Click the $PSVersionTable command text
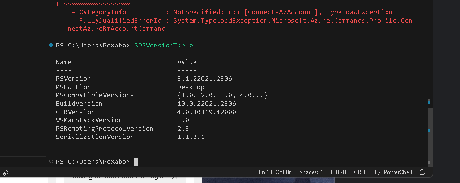Screen dimensions: 460x183 pos(164,46)
